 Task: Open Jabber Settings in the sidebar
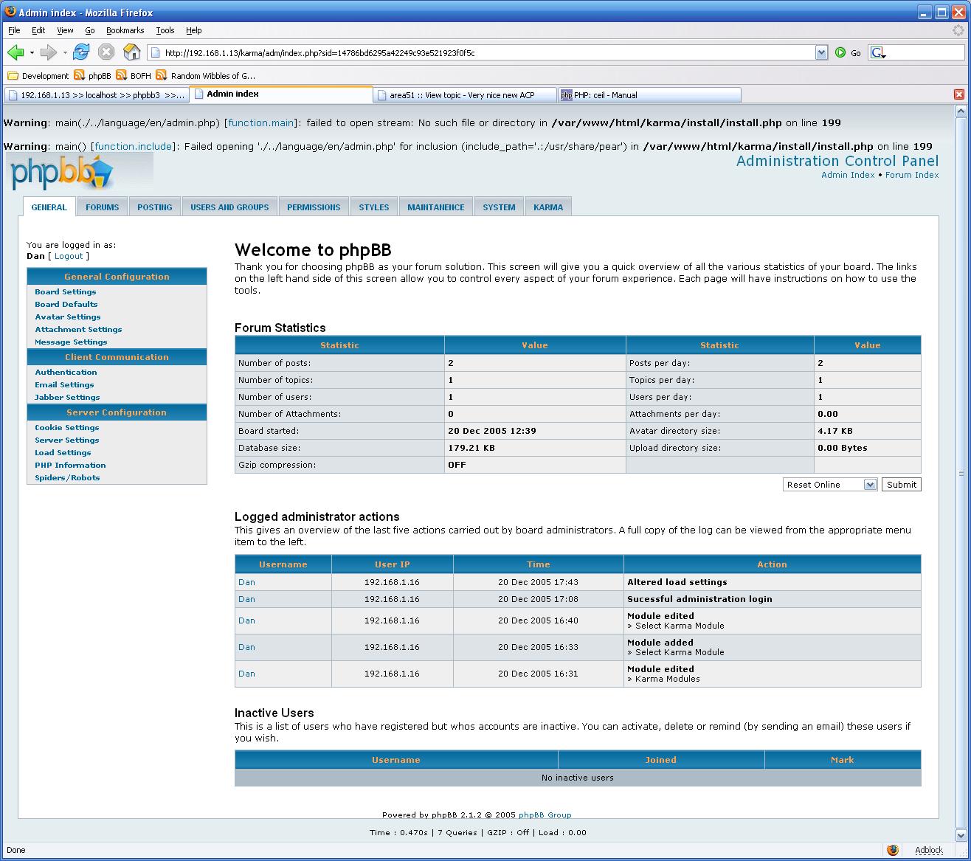pos(66,397)
